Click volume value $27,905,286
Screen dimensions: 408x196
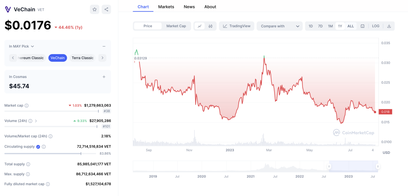100,121
